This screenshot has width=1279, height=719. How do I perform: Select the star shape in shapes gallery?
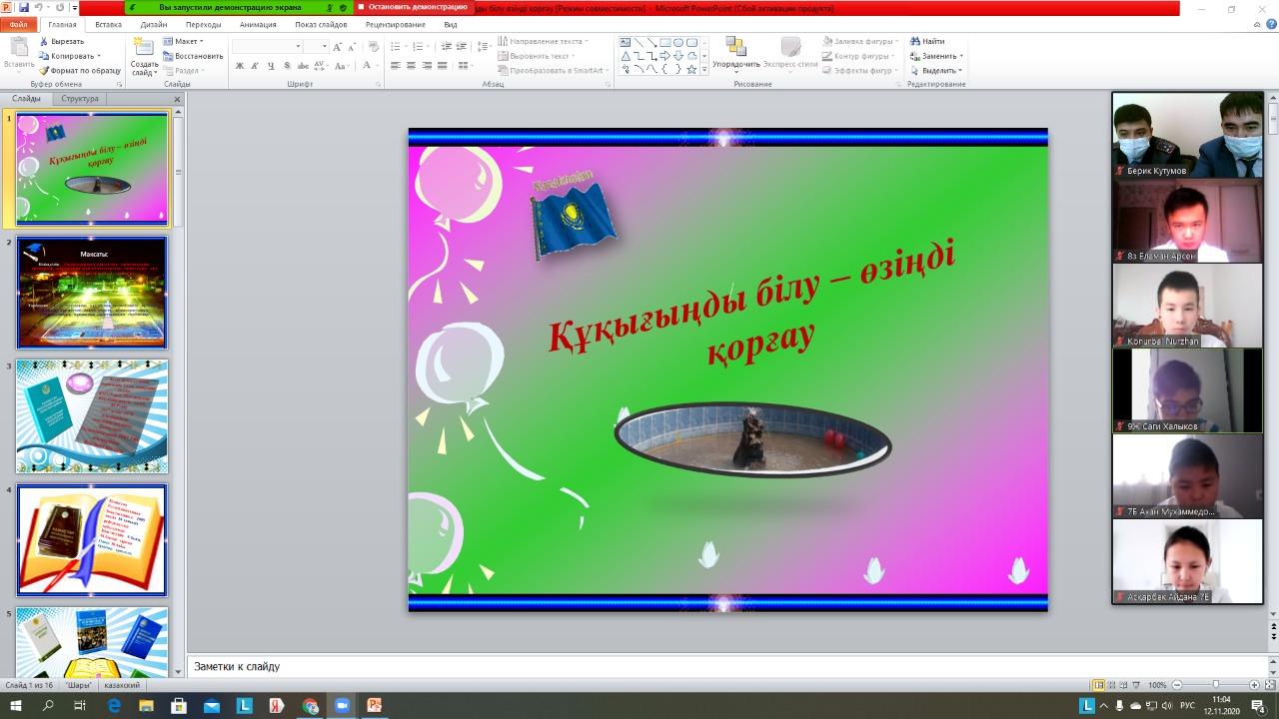[x=691, y=70]
